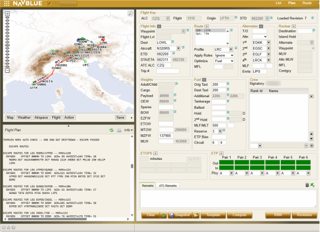
Task: Click the map search magnifier icon
Action: click(129, 13)
